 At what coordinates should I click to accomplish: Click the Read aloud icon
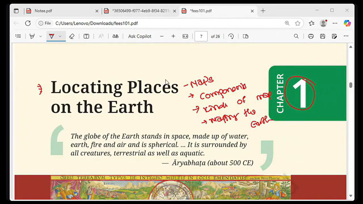tap(101, 36)
